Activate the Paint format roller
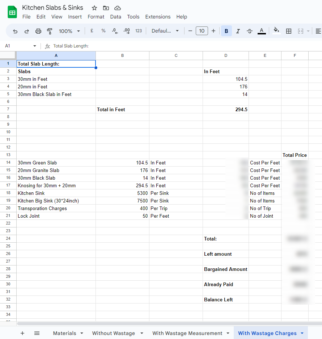 tap(50, 31)
